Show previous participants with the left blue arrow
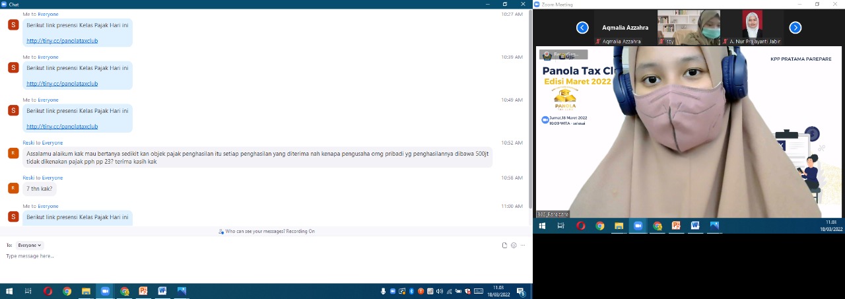845x299 pixels. click(582, 28)
